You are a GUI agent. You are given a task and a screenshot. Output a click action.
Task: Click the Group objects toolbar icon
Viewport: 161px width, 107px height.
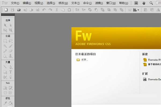pyautogui.click(x=77, y=10)
